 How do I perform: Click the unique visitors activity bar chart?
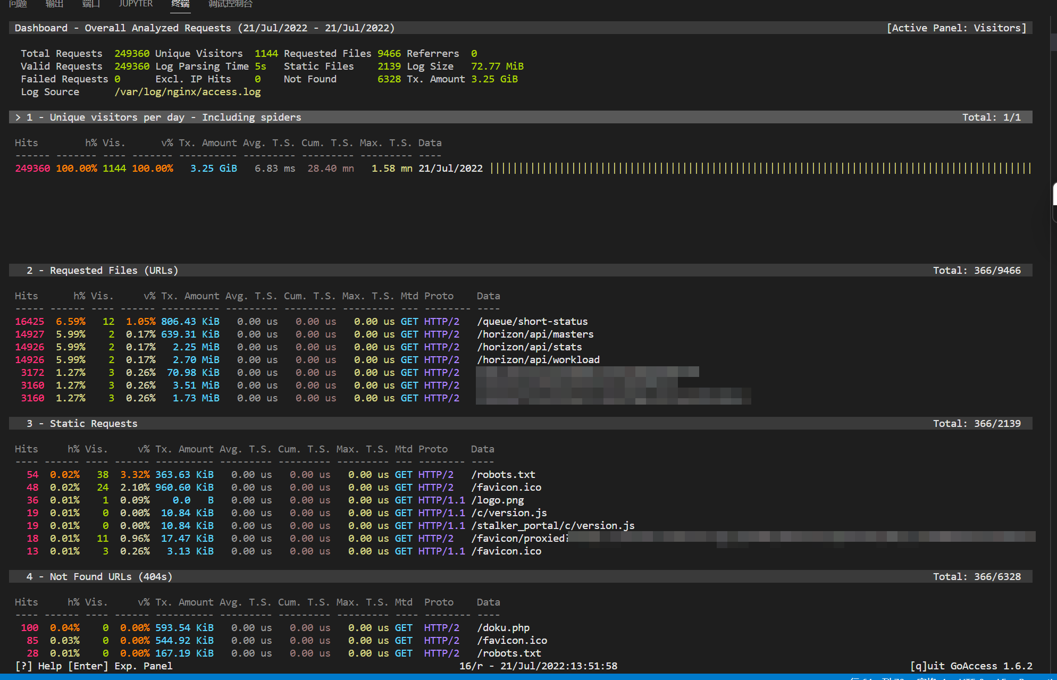(760, 168)
